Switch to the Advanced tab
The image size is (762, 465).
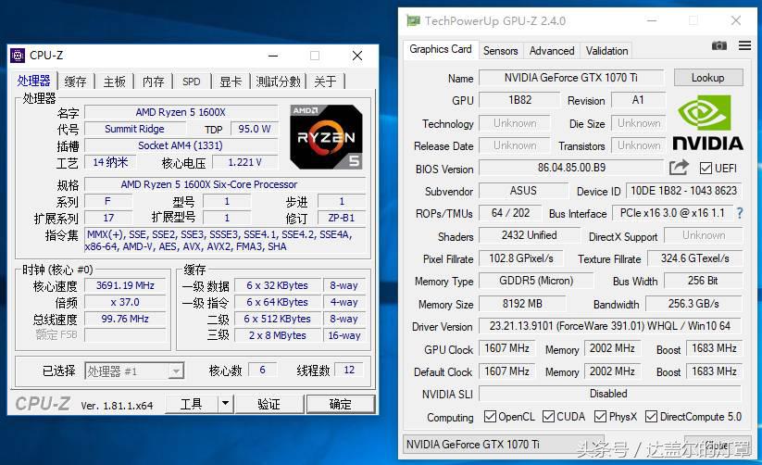[x=552, y=51]
